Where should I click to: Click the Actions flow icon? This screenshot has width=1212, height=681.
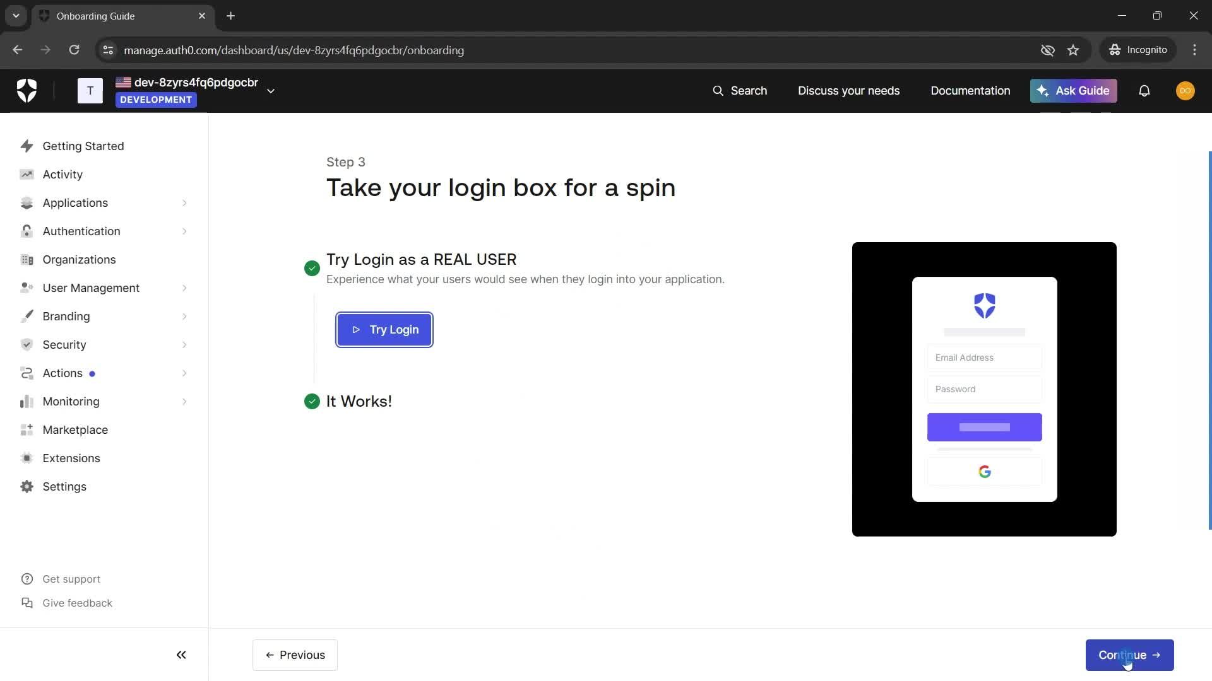point(27,373)
